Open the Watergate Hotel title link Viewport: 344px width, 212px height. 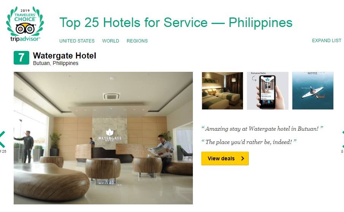coord(65,55)
